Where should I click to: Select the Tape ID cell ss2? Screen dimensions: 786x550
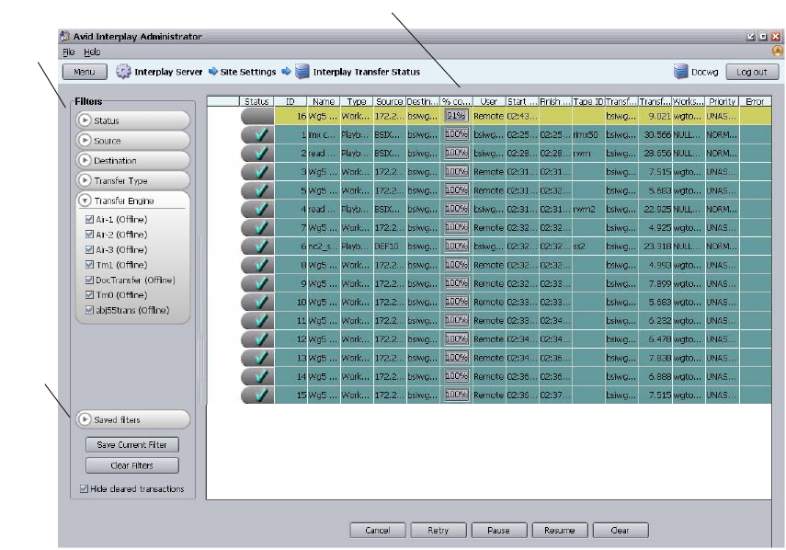pyautogui.click(x=588, y=246)
